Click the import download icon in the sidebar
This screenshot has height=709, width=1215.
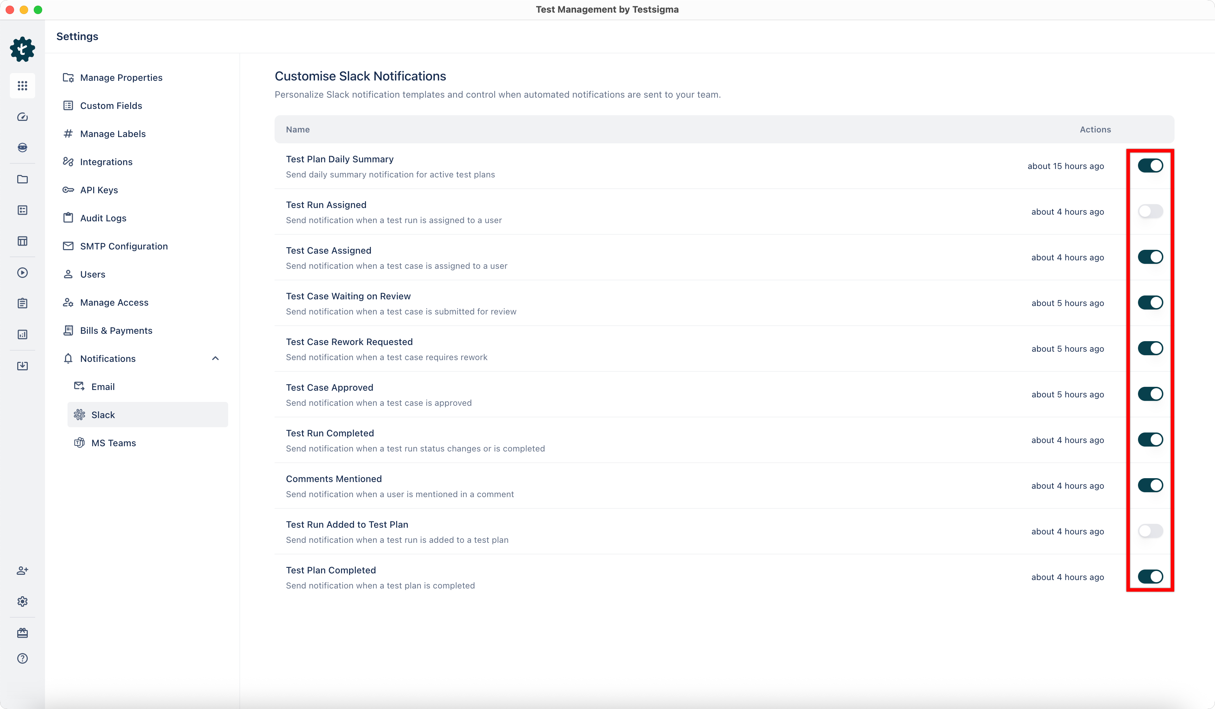click(22, 366)
